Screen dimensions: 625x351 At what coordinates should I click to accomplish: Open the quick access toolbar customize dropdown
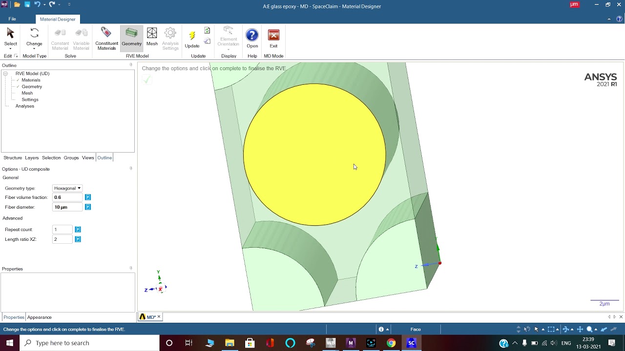click(x=69, y=4)
